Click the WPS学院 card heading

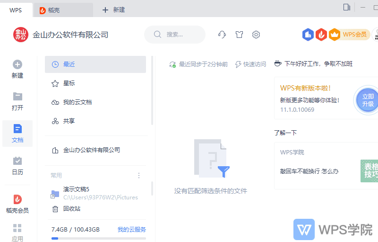coord(292,152)
